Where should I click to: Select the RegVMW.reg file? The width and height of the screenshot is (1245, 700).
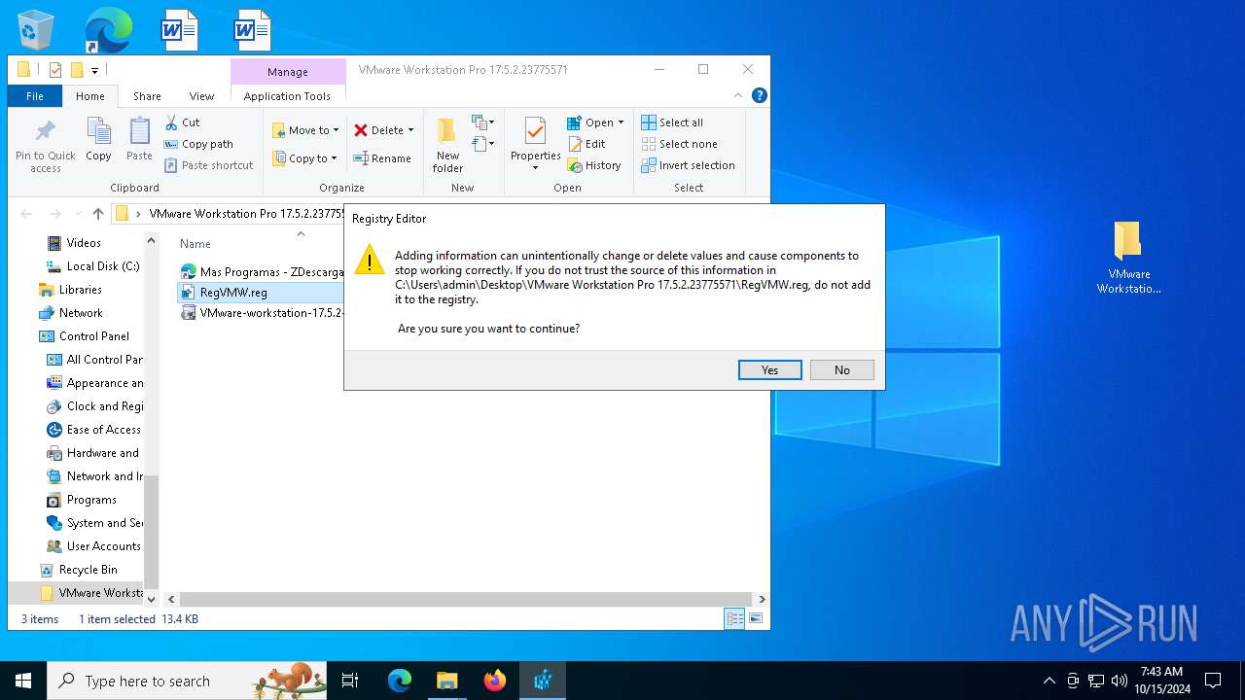pyautogui.click(x=233, y=292)
